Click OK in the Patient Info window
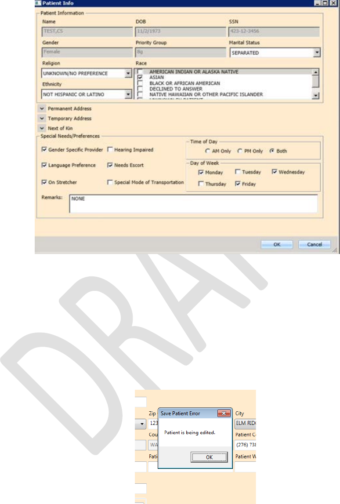The width and height of the screenshot is (340, 504). point(277,245)
